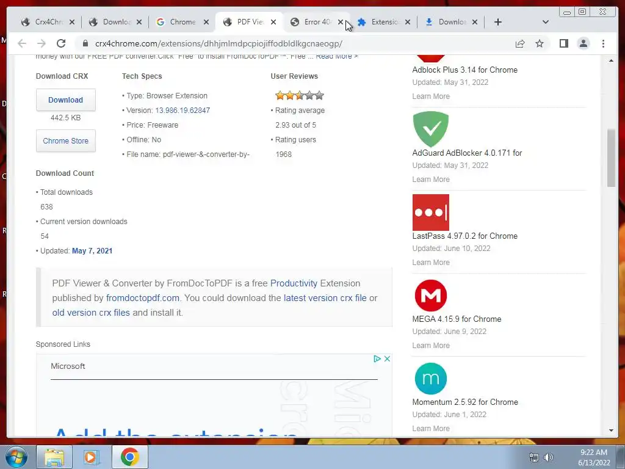Image resolution: width=625 pixels, height=469 pixels.
Task: Close the PDF Viewer tab
Action: 273,22
